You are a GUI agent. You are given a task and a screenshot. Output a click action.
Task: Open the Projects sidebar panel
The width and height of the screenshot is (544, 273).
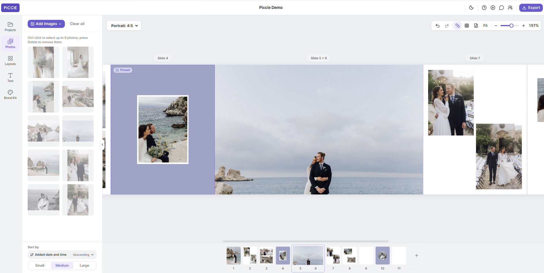click(10, 27)
